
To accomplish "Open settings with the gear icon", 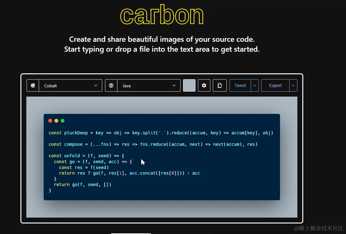I will point(204,85).
